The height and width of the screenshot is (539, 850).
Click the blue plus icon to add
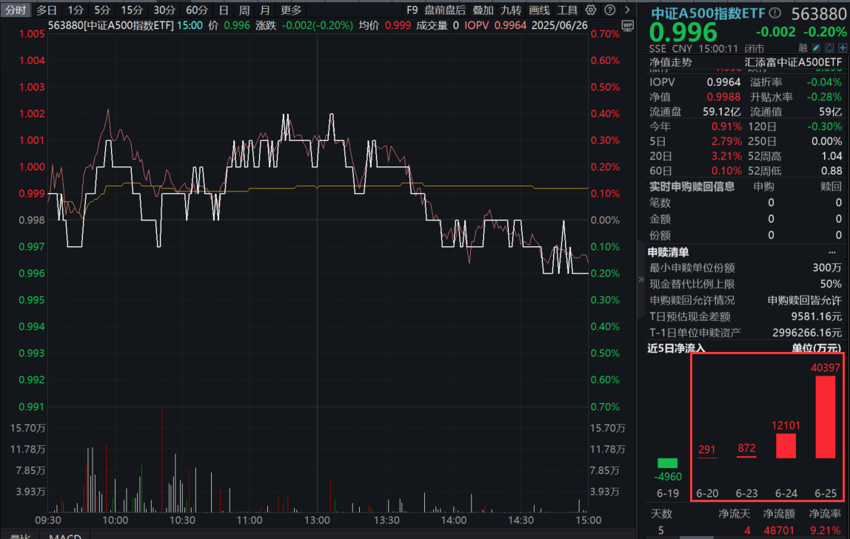(x=843, y=47)
